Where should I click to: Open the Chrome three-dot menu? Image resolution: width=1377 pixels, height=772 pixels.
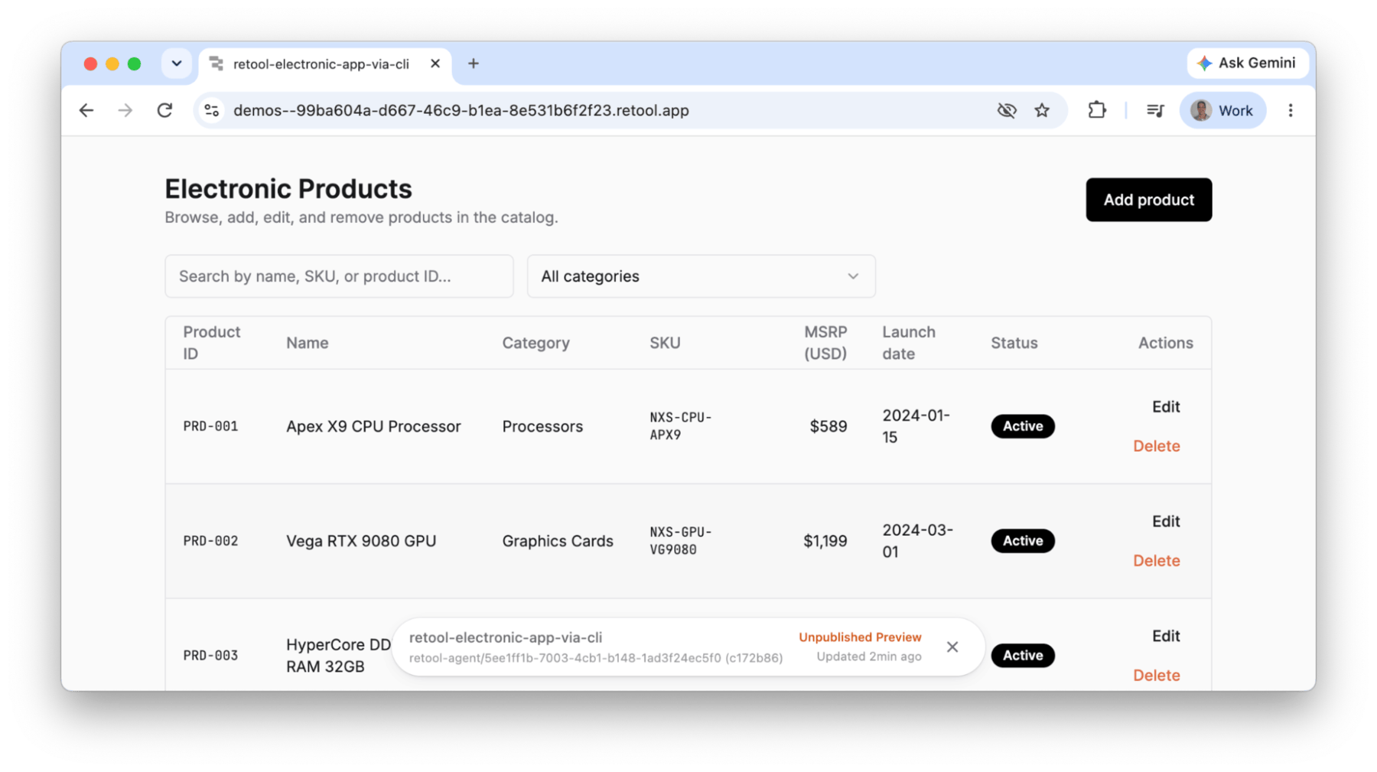1291,110
